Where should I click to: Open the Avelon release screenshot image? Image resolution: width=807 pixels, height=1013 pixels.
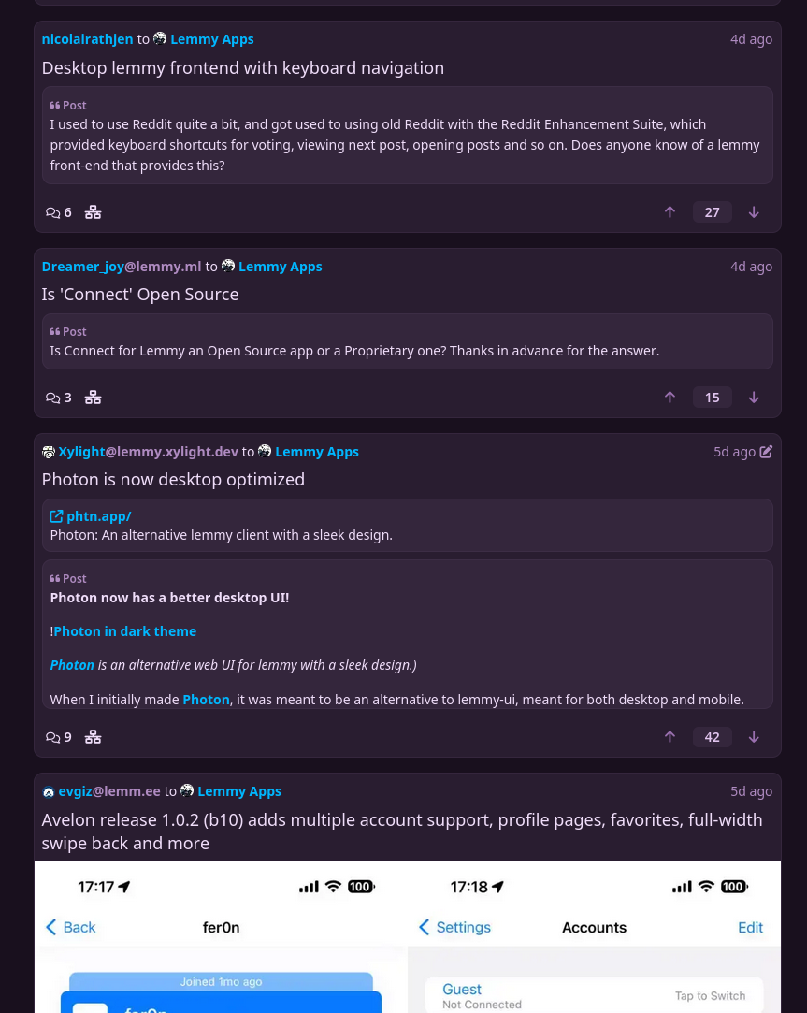[x=407, y=936]
